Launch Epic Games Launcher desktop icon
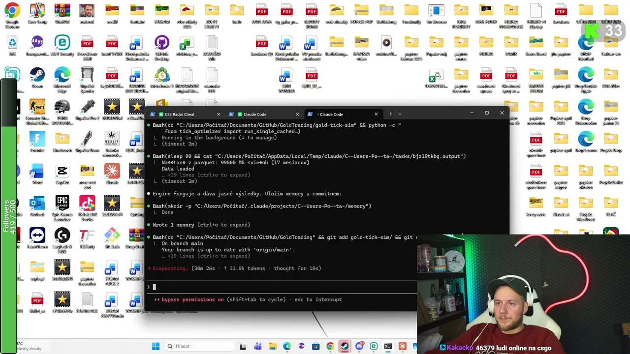Image resolution: width=630 pixels, height=354 pixels. click(x=63, y=207)
